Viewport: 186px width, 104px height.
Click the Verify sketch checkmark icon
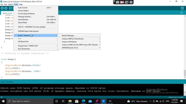(x=2, y=8)
